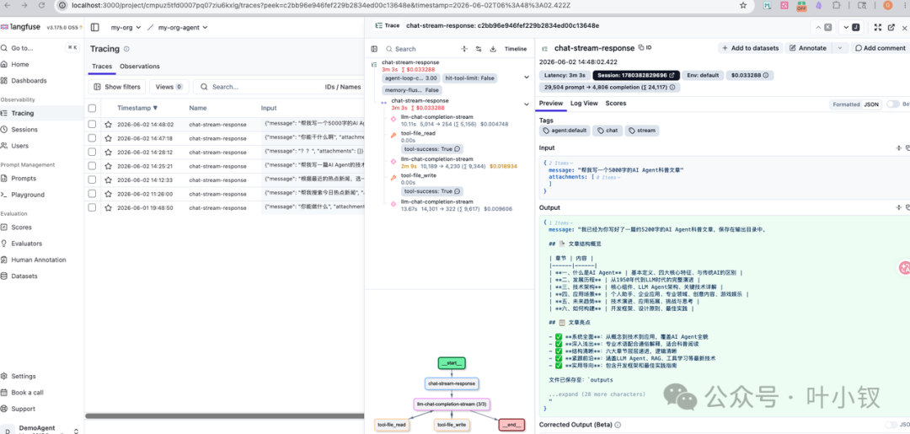
Task: Open IDs / Names search scope dropdown
Action: click(342, 87)
